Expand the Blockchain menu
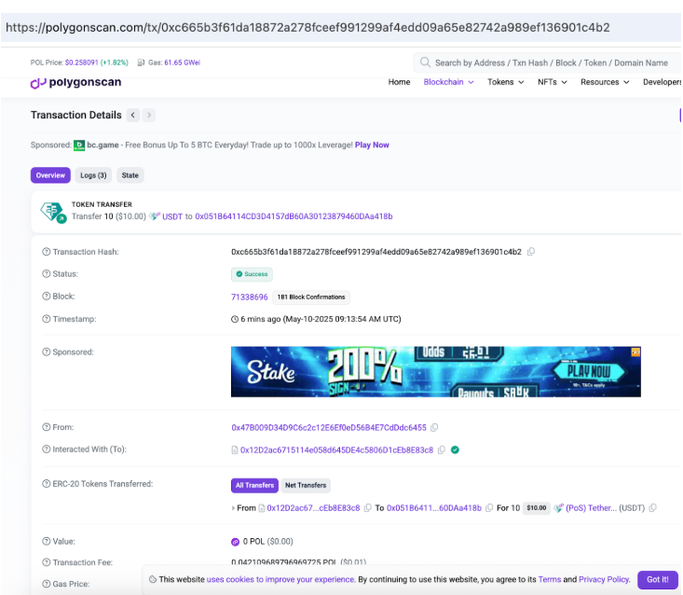The width and height of the screenshot is (683, 595). point(448,82)
